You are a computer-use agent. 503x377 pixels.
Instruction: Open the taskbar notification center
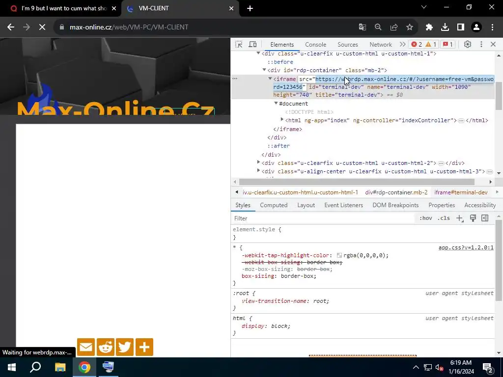[488, 367]
